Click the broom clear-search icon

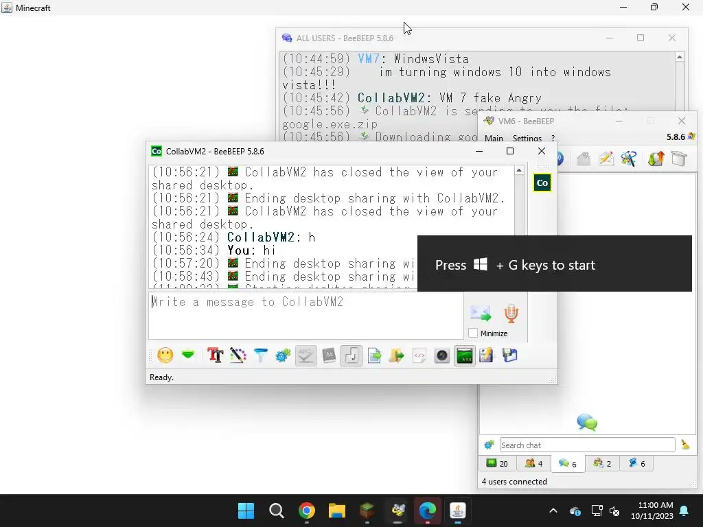(685, 445)
